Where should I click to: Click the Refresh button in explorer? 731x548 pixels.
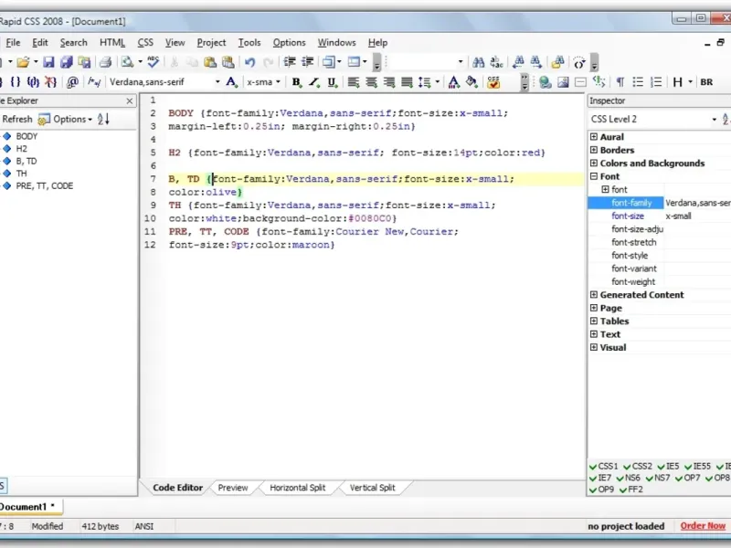pos(16,119)
